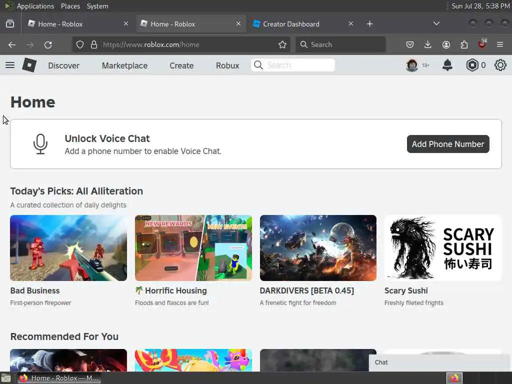512x384 pixels.
Task: Select the Home - Roblox taskbar window button
Action: (59, 378)
